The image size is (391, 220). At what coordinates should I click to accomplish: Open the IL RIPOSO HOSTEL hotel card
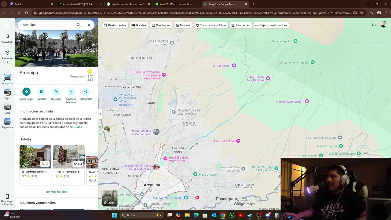pyautogui.click(x=35, y=165)
